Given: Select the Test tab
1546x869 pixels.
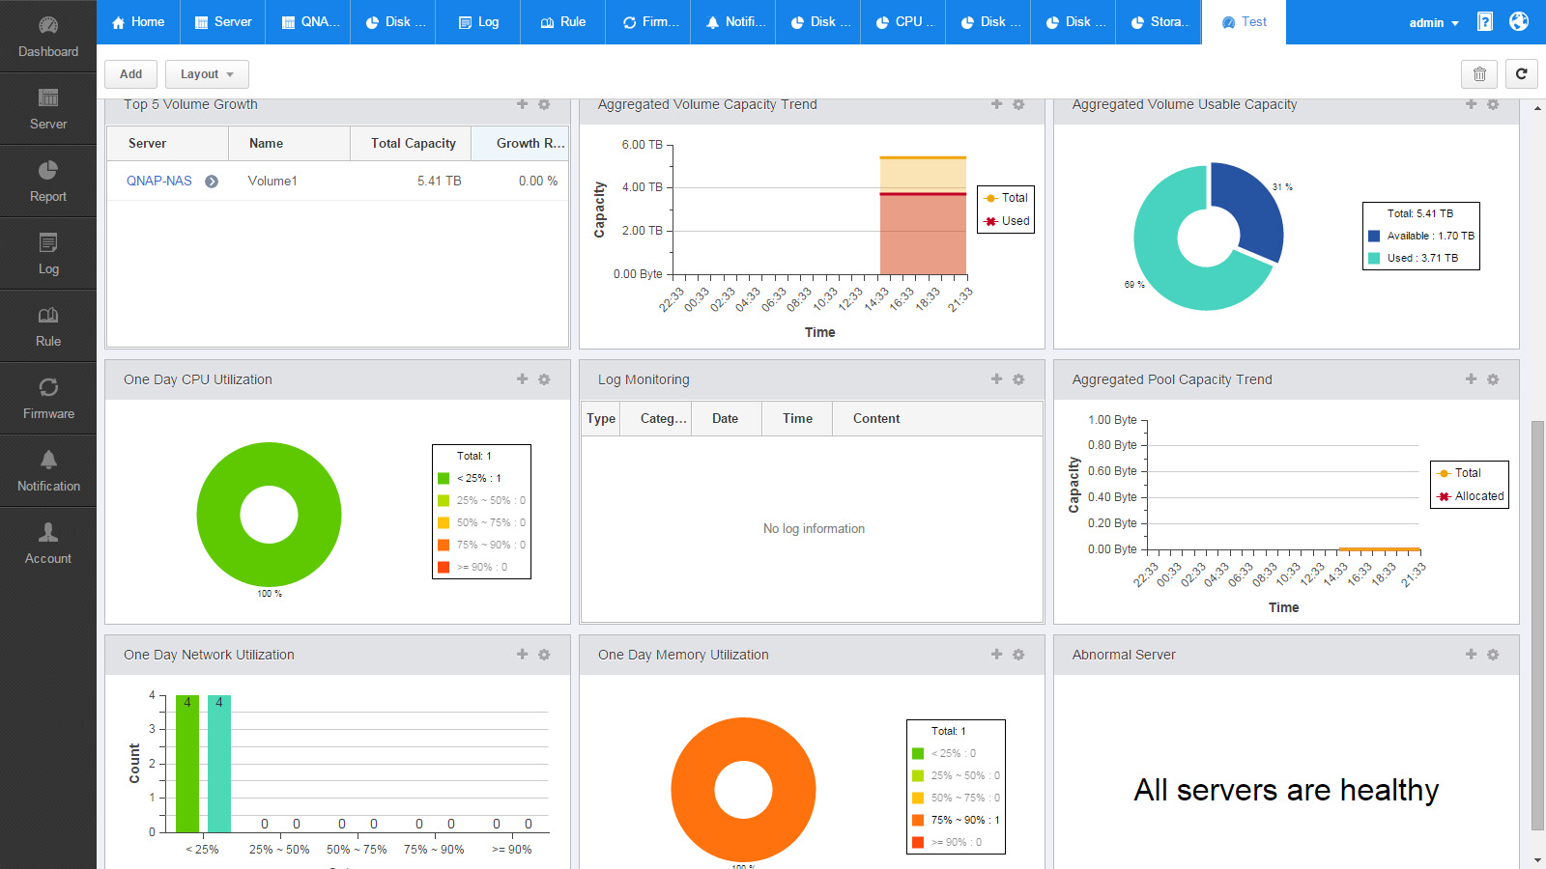Looking at the screenshot, I should [x=1244, y=22].
